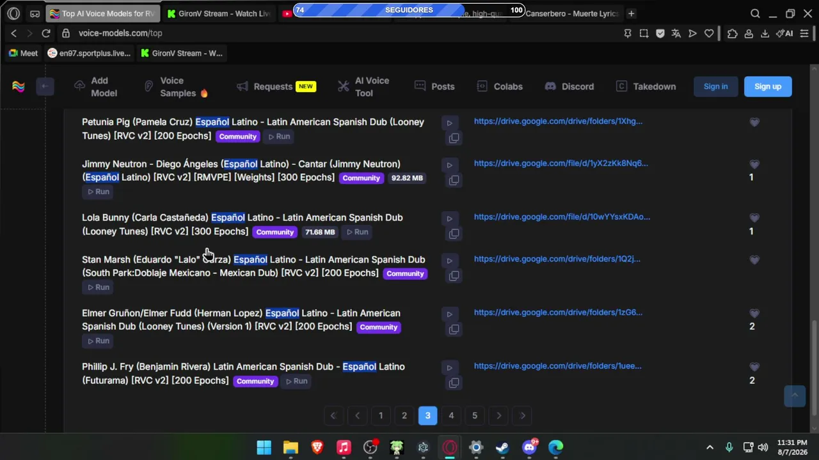Open Discord from taskbar
Screen dimensions: 819x460
click(530, 447)
